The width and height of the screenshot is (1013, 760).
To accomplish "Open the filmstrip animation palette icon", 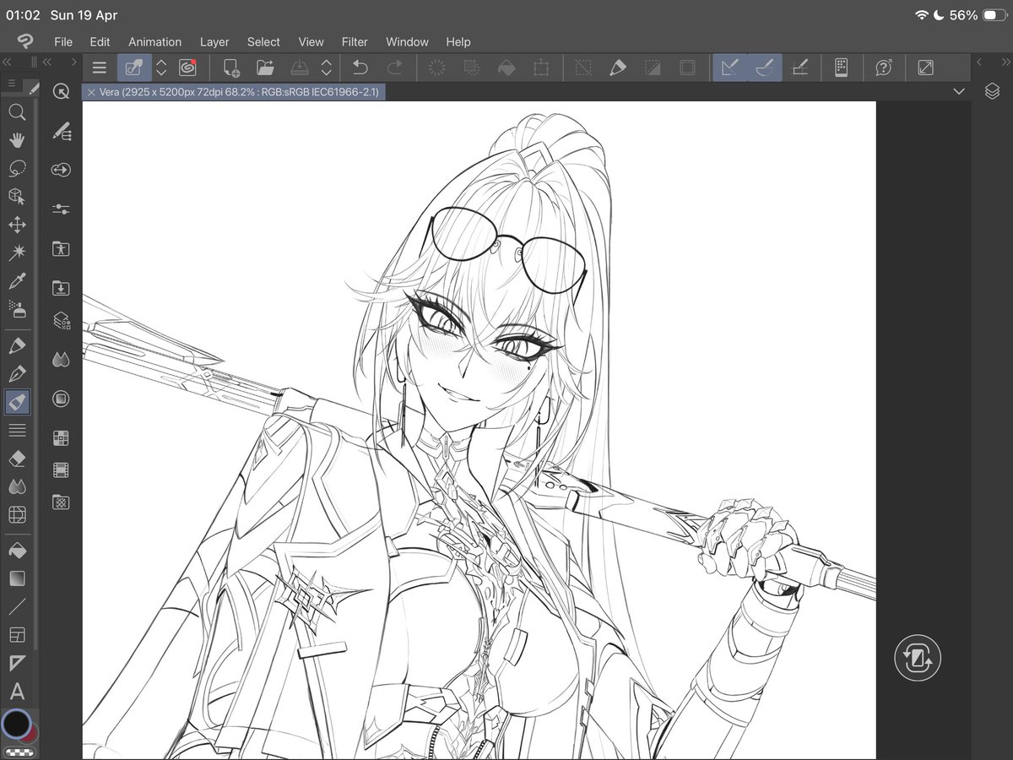I will point(61,470).
